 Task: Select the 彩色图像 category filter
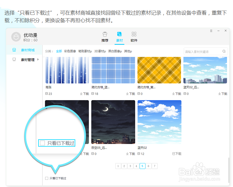coord(70,51)
